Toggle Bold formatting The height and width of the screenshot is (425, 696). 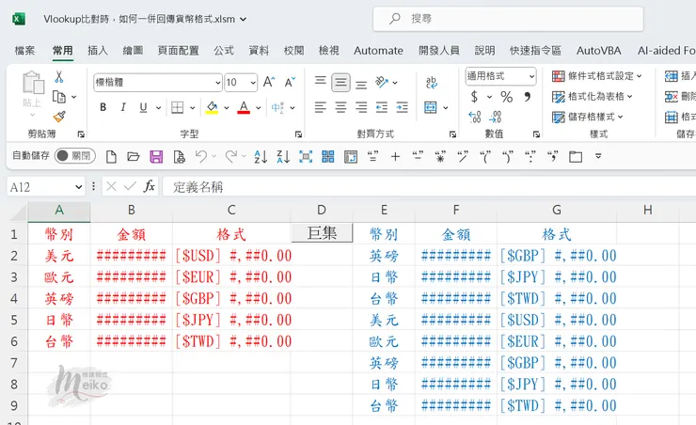[x=103, y=107]
